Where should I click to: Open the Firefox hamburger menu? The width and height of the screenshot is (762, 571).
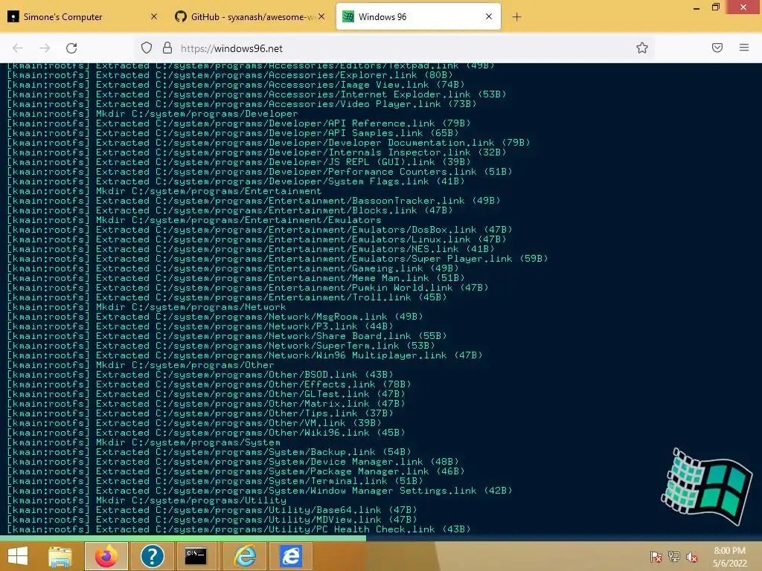pyautogui.click(x=744, y=48)
